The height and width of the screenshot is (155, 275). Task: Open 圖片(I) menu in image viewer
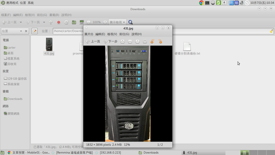click(x=89, y=34)
